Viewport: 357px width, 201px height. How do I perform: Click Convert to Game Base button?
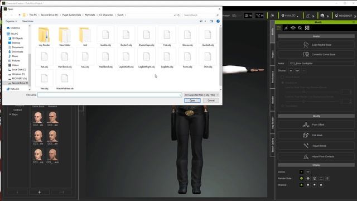coord(316,55)
